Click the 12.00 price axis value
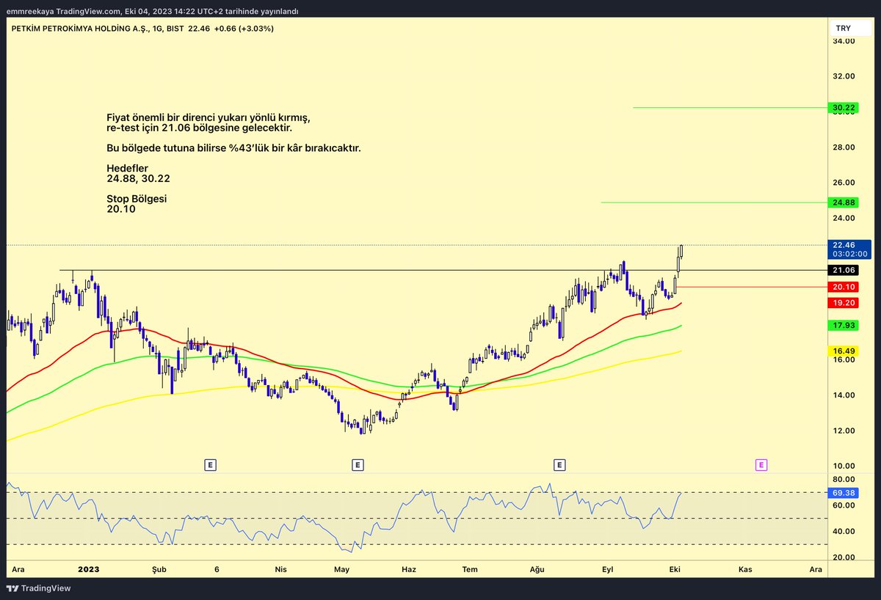The image size is (881, 600). pyautogui.click(x=844, y=431)
